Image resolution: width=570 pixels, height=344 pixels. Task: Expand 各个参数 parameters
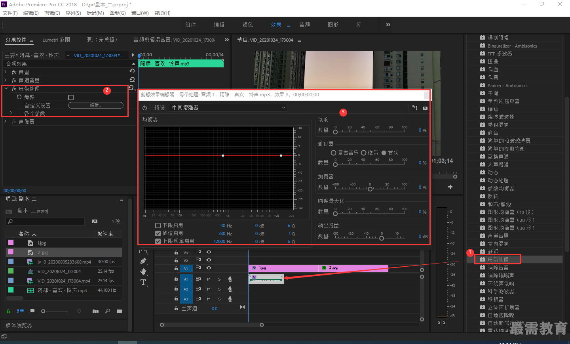pyautogui.click(x=11, y=113)
